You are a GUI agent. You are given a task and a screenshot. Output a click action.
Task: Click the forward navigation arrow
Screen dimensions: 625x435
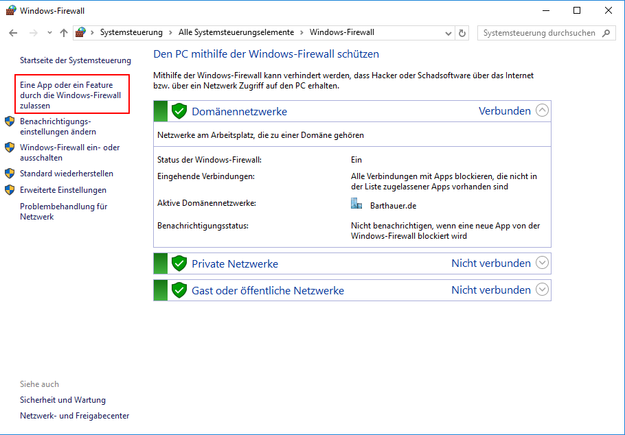coord(34,33)
